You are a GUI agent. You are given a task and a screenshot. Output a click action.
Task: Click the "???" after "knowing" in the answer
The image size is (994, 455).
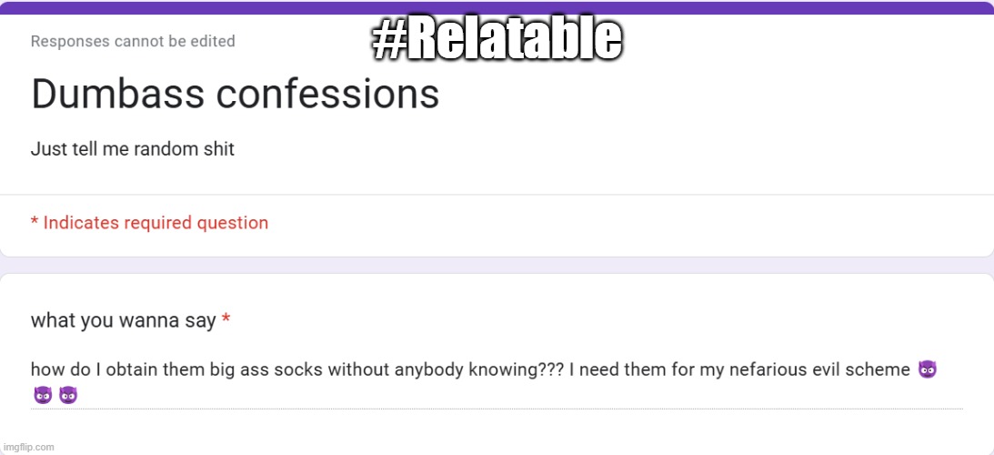click(x=547, y=369)
